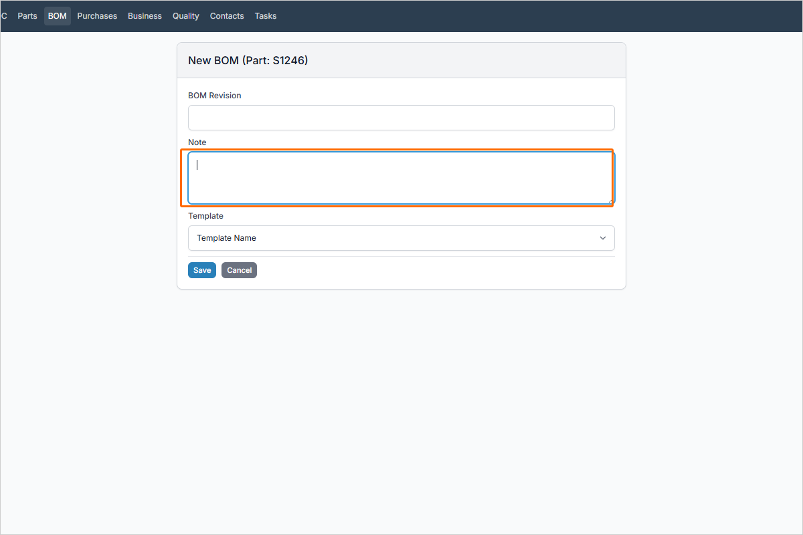Save the new BOM
The height and width of the screenshot is (535, 803).
pos(202,270)
